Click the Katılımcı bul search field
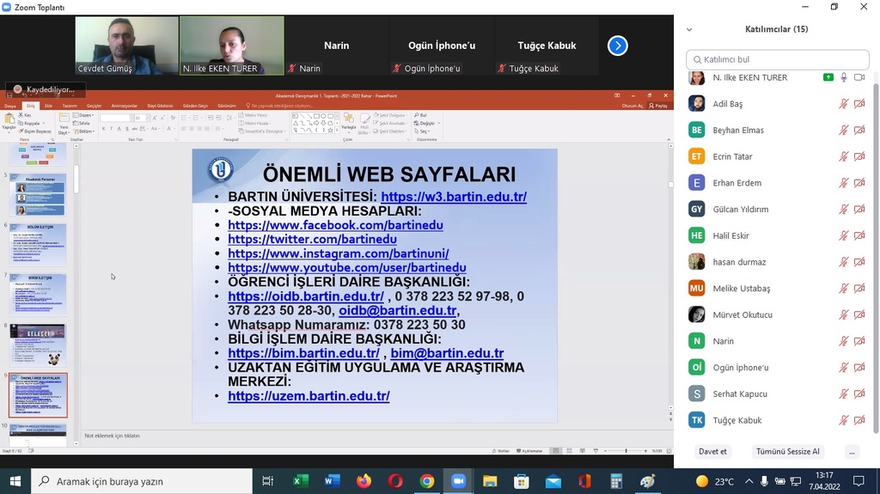The width and height of the screenshot is (880, 494). pyautogui.click(x=777, y=59)
